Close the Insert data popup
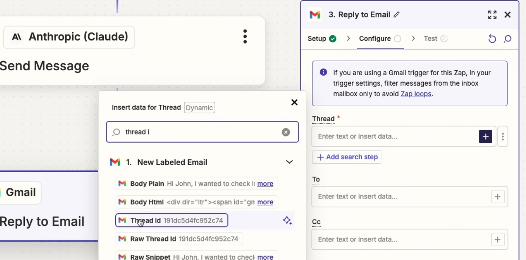This screenshot has height=260, width=526. coord(294,102)
